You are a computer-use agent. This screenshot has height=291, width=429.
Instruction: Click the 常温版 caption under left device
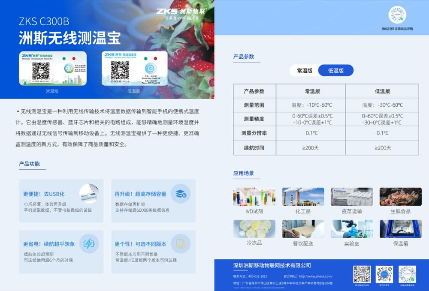[52, 91]
